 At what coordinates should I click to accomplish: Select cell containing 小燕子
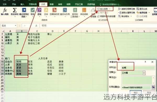(10, 43)
